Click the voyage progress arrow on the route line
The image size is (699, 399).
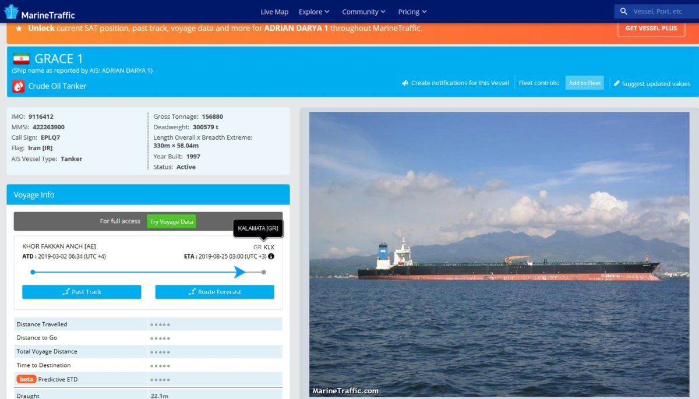(x=239, y=272)
